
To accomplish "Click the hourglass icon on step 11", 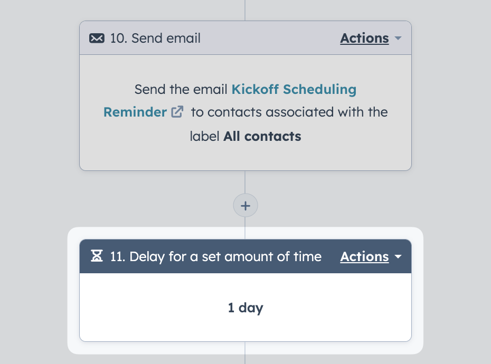I will coord(97,256).
